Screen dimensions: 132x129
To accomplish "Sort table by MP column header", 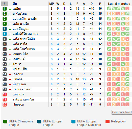I will [51, 4].
